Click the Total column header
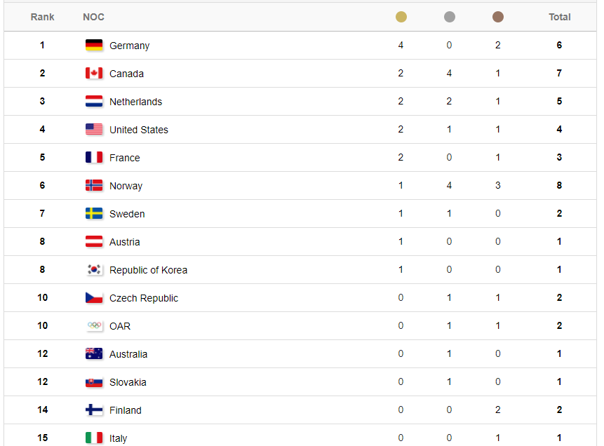Screen dimensions: 604x446 click(559, 17)
